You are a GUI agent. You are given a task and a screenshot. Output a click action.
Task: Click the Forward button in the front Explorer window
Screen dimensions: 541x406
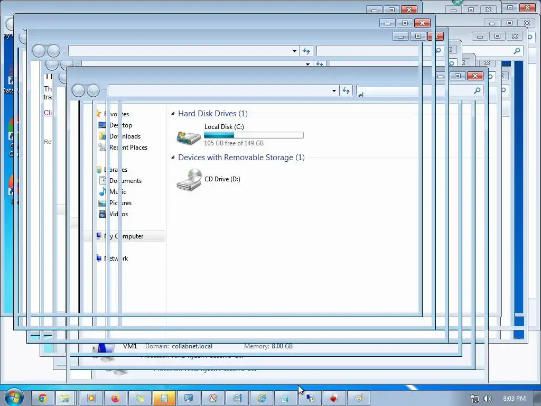click(93, 90)
